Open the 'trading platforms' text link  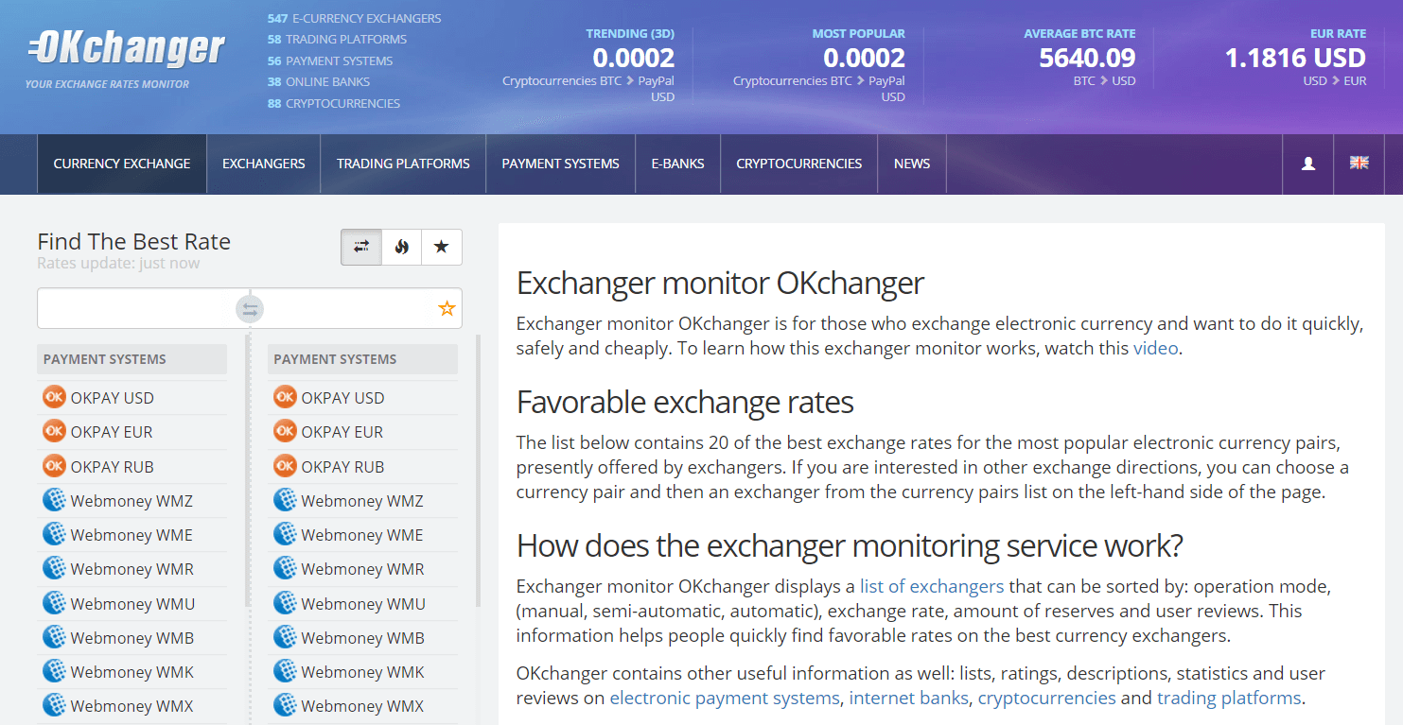pyautogui.click(x=1229, y=698)
